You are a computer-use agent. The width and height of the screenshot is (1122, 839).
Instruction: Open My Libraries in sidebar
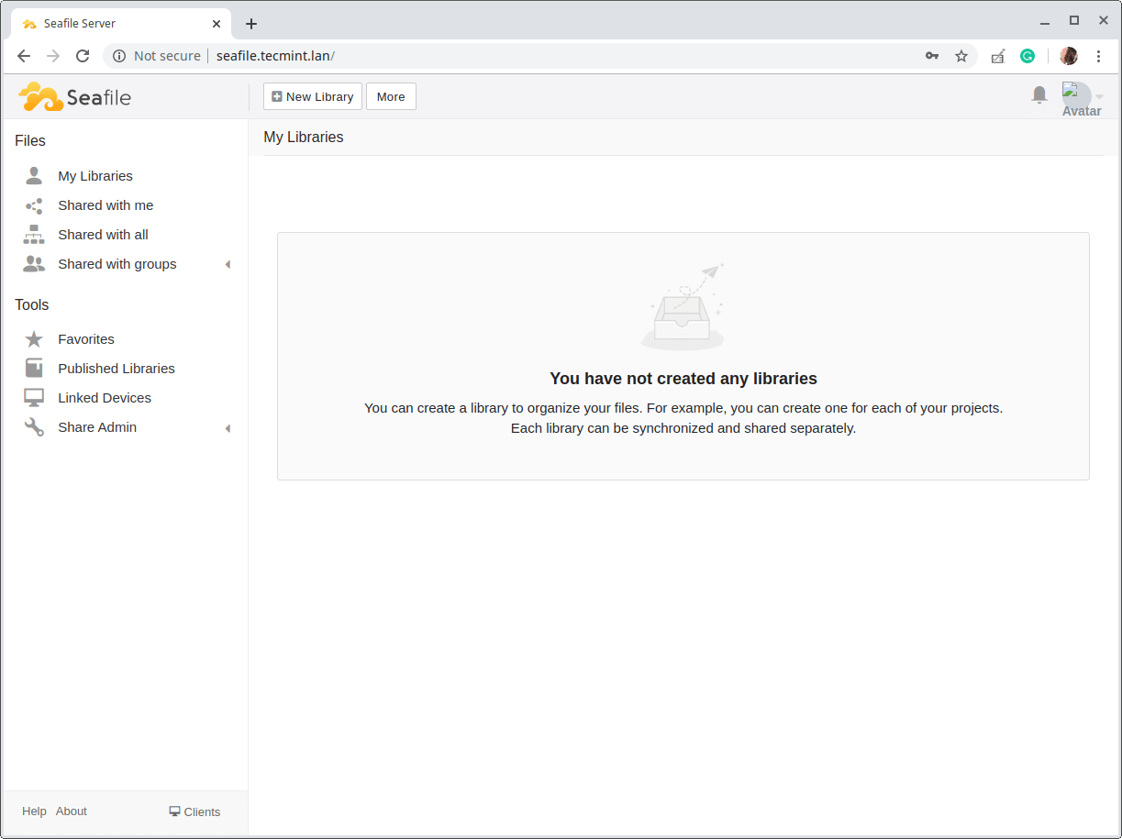tap(95, 176)
